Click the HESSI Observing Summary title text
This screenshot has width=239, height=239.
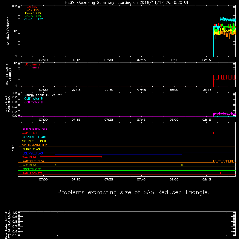pos(126,3)
